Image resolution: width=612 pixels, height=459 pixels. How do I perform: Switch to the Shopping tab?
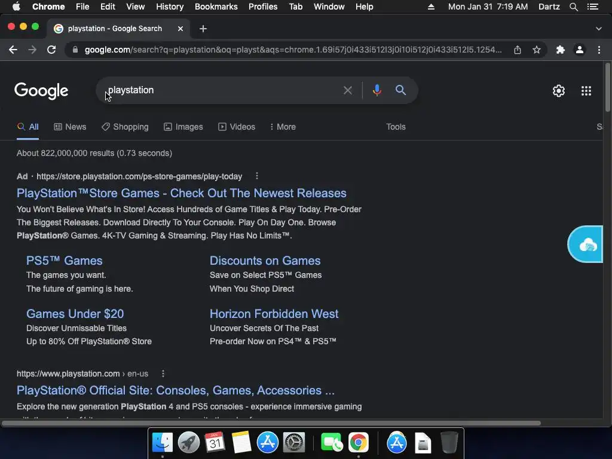point(125,127)
